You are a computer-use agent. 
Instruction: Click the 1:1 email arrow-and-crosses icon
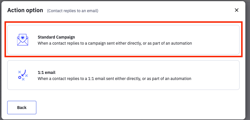tap(23, 75)
